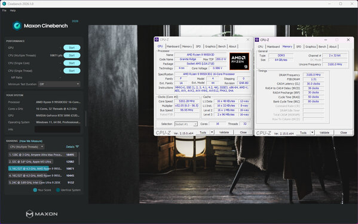Open Tools dropdown arrow in left CPU-Z
Image resolution: width=358 pixels, height=224 pixels.
(212, 132)
